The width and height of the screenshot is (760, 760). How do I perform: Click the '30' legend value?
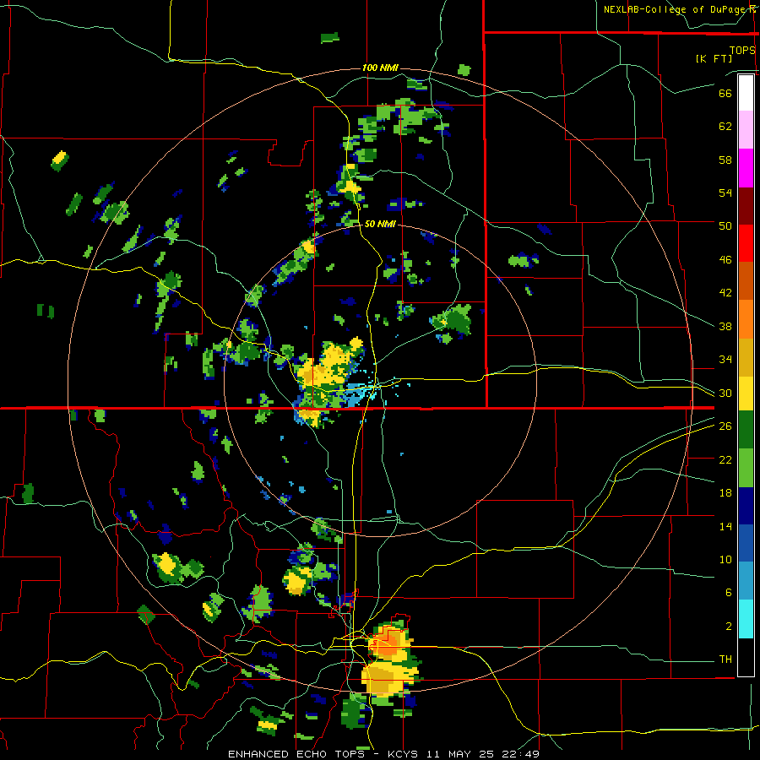click(725, 393)
